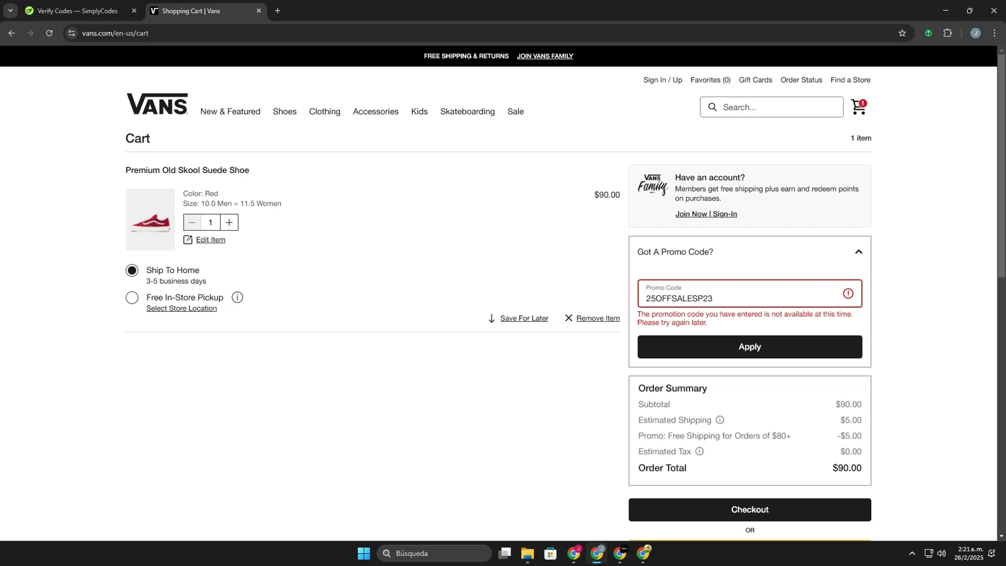
Task: Click the search magnifier icon
Action: pyautogui.click(x=712, y=107)
